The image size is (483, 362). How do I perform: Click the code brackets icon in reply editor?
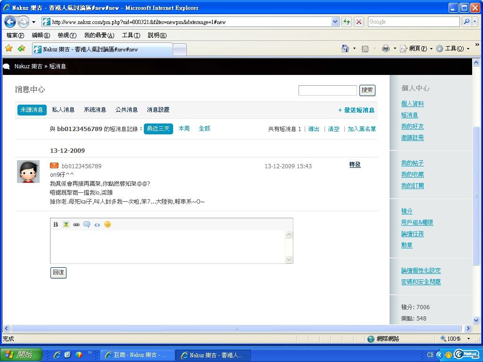(x=97, y=224)
